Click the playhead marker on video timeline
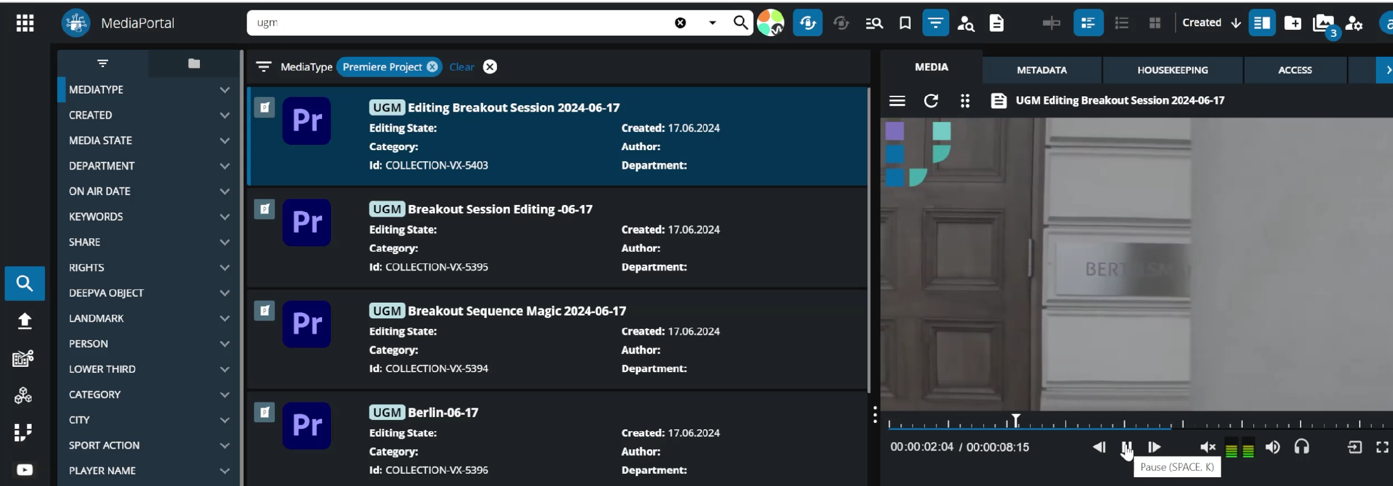The width and height of the screenshot is (1393, 486). tap(1016, 420)
